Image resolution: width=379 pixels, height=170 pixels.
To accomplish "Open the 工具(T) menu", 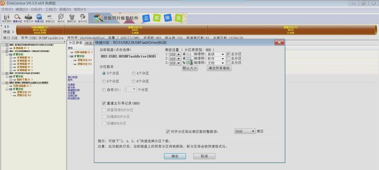I will point(51,9).
